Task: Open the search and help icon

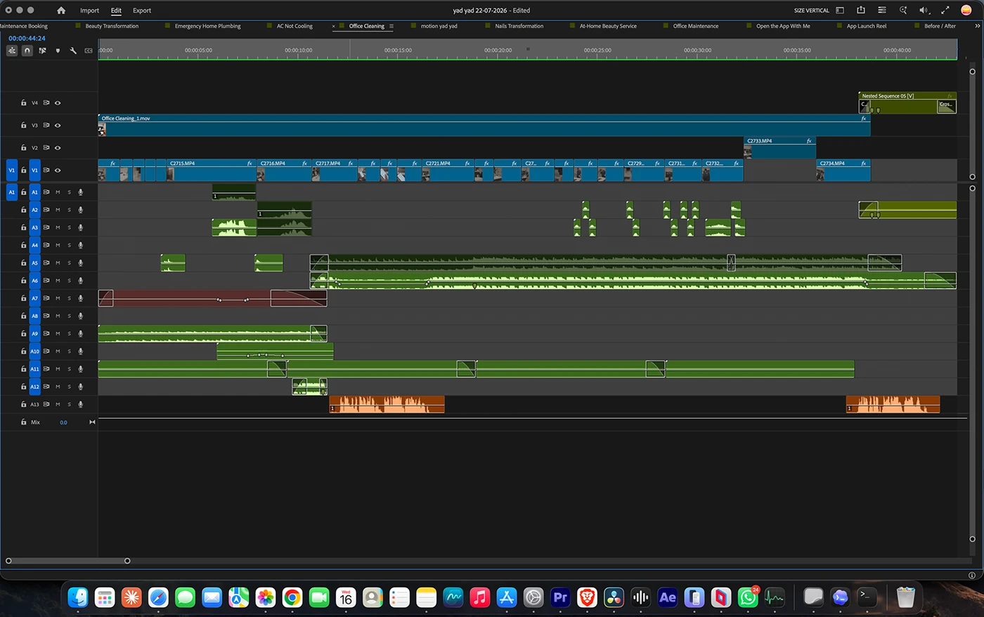Action: 903,11
